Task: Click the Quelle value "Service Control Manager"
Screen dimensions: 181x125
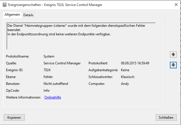Action: tap(62, 63)
